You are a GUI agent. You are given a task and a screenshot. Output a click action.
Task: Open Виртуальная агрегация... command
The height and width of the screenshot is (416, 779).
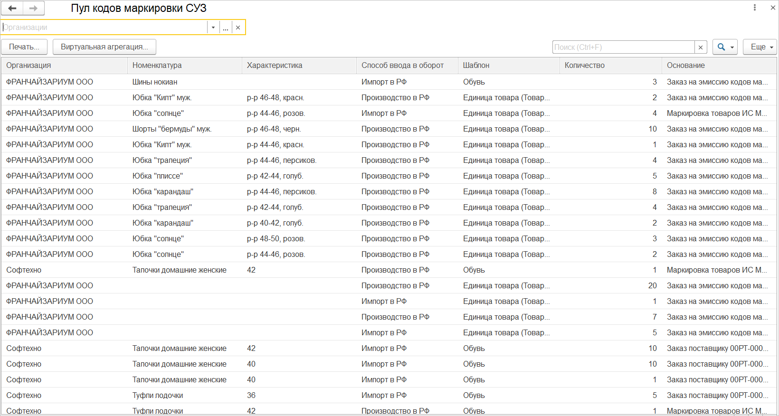tap(104, 47)
